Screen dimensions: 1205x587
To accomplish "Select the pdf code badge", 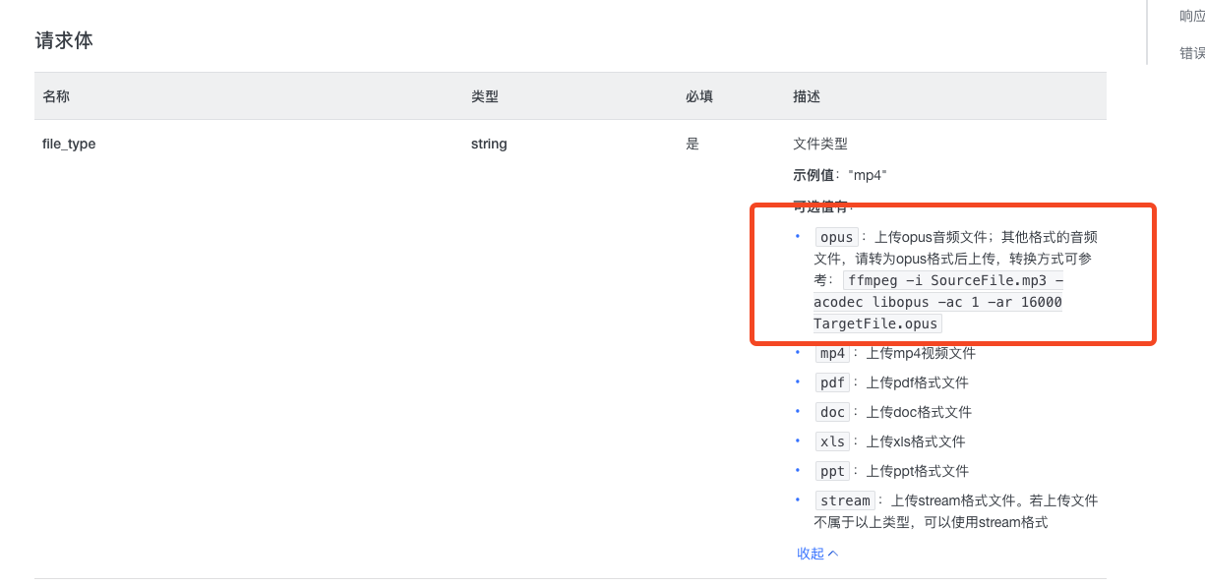I will 831,382.
